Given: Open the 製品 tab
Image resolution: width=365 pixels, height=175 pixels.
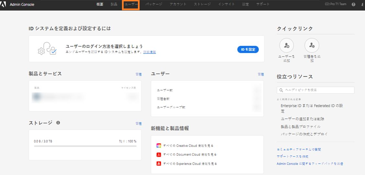Looking at the screenshot, I should 114,4.
